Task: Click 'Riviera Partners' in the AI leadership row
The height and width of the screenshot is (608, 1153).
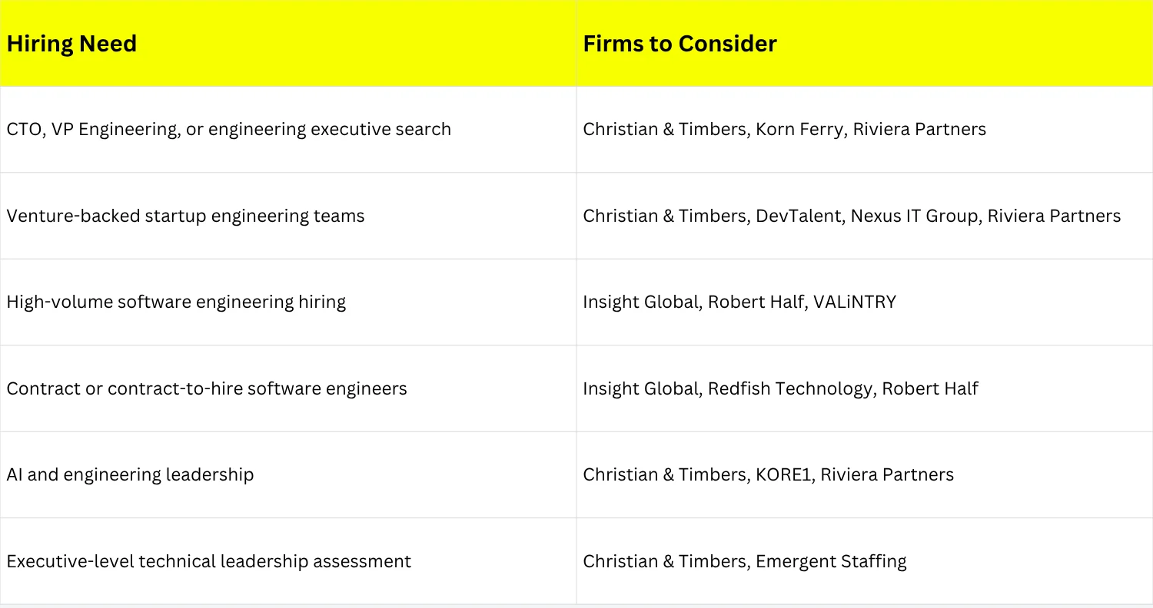Action: [887, 474]
